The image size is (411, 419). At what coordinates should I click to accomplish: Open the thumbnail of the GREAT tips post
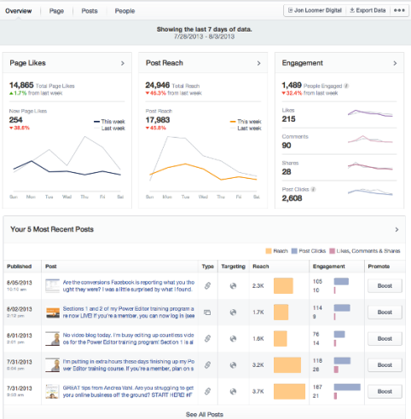click(53, 392)
